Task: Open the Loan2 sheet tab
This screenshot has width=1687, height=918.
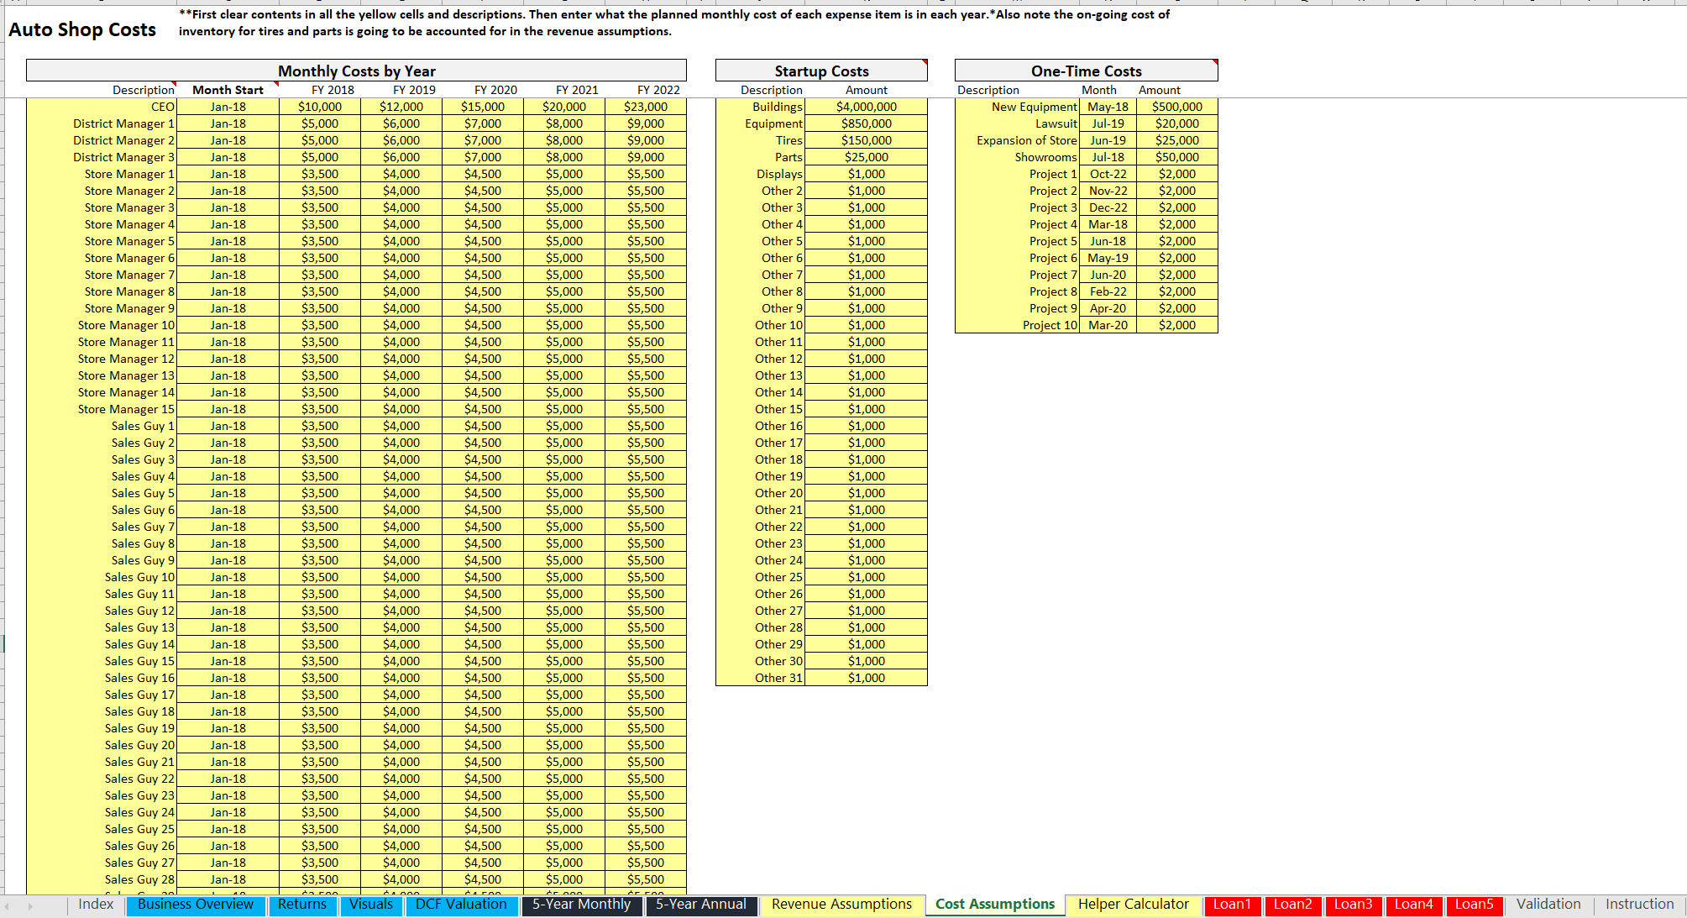Action: pos(1292,905)
